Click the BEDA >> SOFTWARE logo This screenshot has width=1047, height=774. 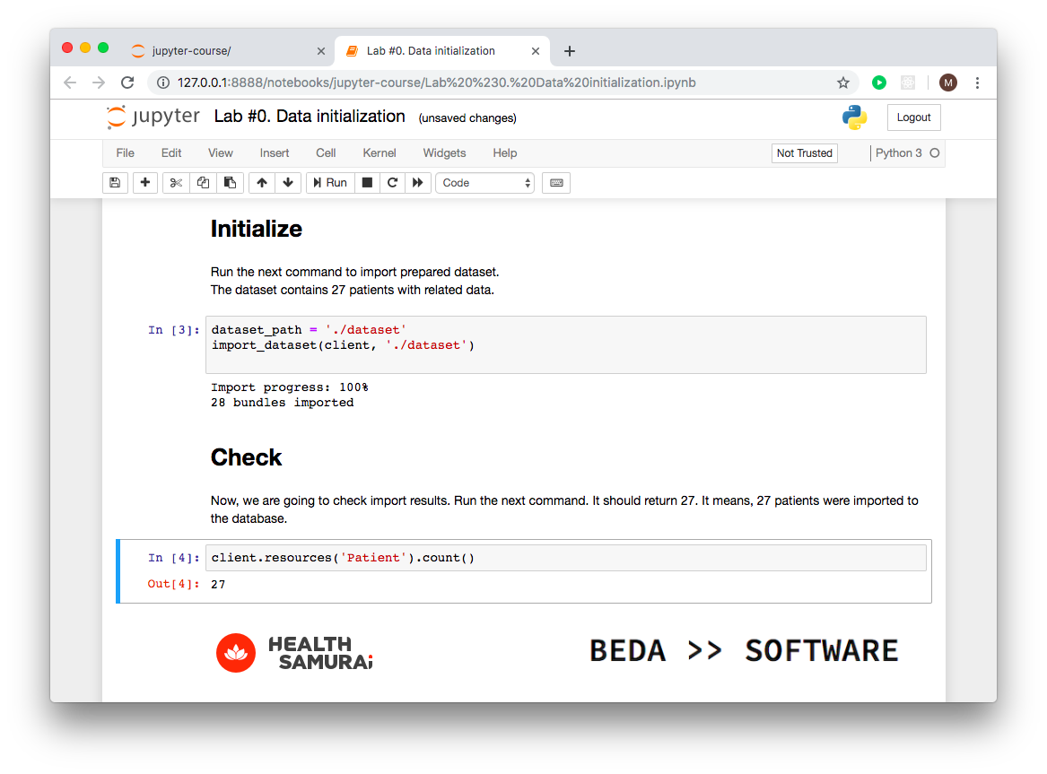(744, 651)
